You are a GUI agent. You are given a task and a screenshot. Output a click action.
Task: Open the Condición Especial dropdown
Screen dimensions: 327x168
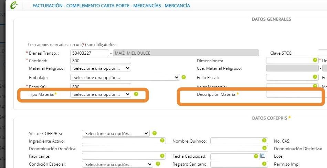tap(117, 164)
